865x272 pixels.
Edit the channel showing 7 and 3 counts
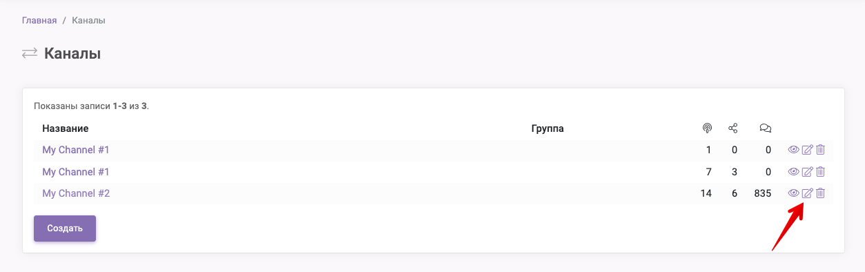pos(807,172)
